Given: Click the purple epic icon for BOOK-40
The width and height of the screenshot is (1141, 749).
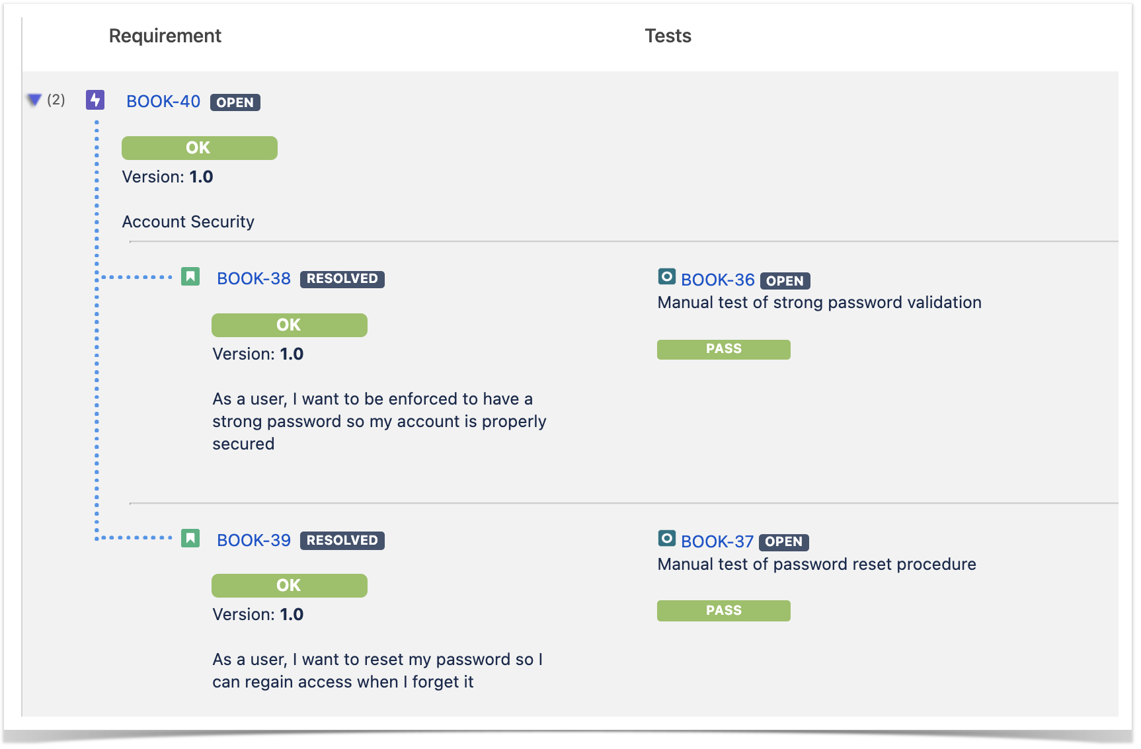Looking at the screenshot, I should [x=95, y=100].
